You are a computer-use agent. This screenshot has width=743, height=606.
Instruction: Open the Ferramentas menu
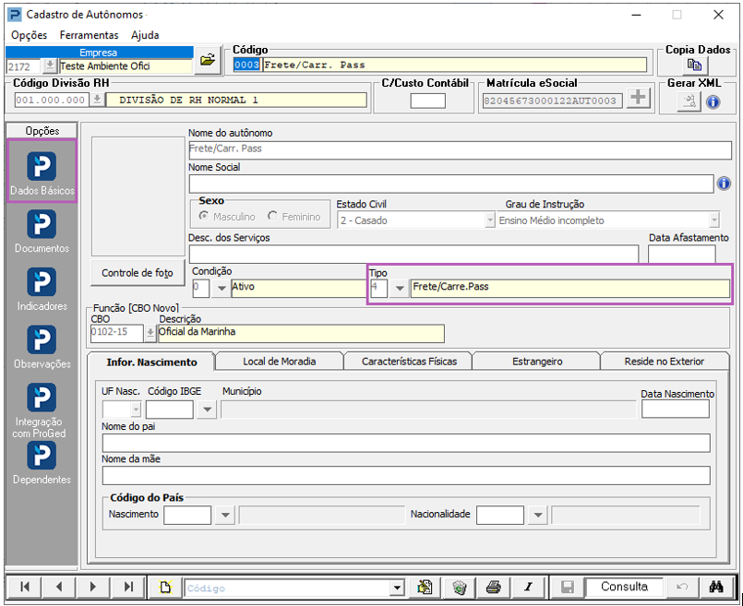90,35
